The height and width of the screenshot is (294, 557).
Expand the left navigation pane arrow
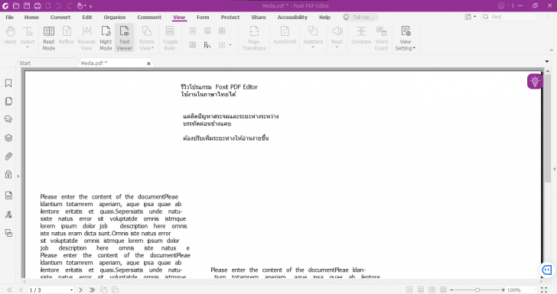tap(18, 176)
